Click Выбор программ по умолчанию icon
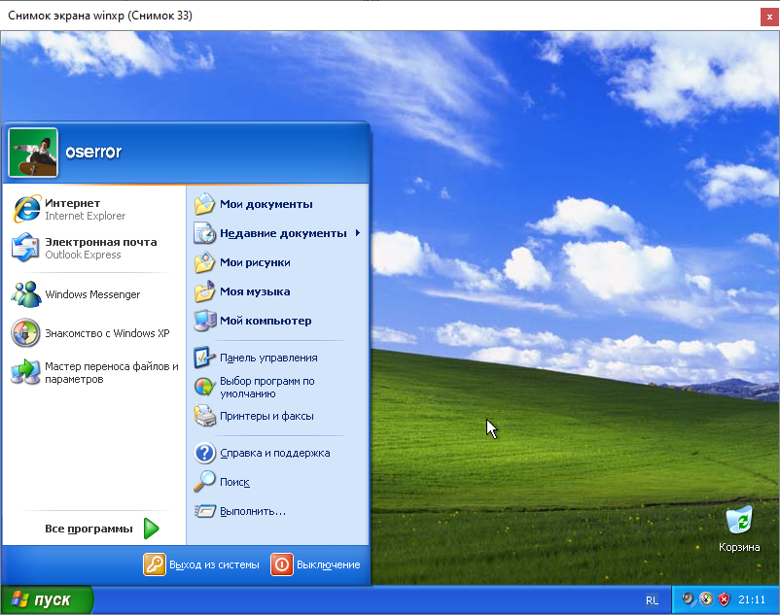This screenshot has height=615, width=780. 204,387
